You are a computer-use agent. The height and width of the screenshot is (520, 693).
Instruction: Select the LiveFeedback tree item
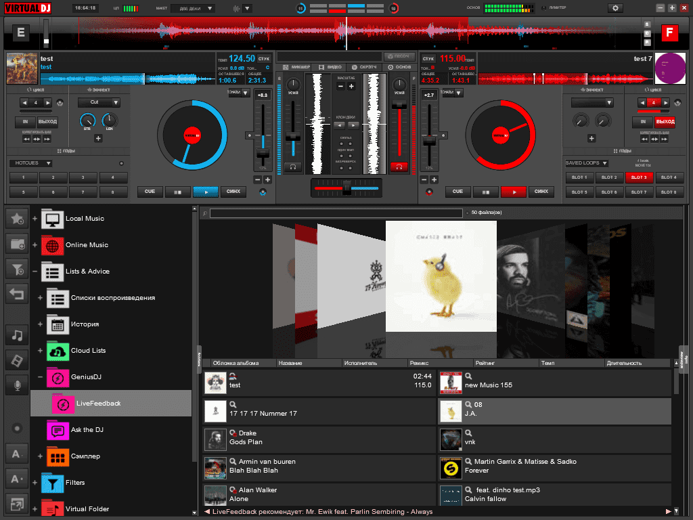pos(111,404)
